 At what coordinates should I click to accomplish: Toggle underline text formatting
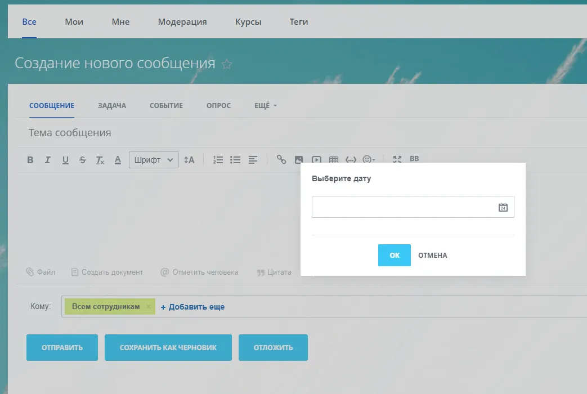click(65, 160)
